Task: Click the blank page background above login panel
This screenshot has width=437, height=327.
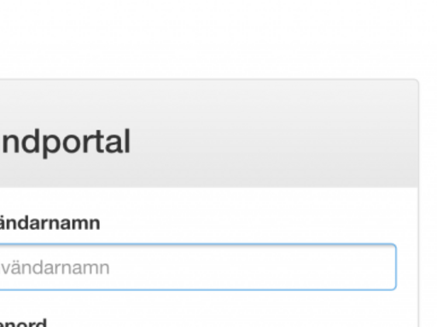Action: [x=218, y=38]
